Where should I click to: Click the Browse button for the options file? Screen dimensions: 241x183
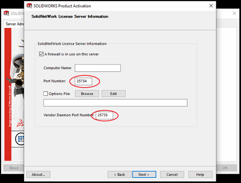click(x=87, y=94)
